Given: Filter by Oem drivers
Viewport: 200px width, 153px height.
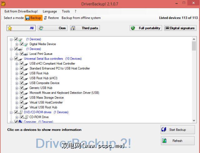Looking at the screenshot, I should [52, 28].
